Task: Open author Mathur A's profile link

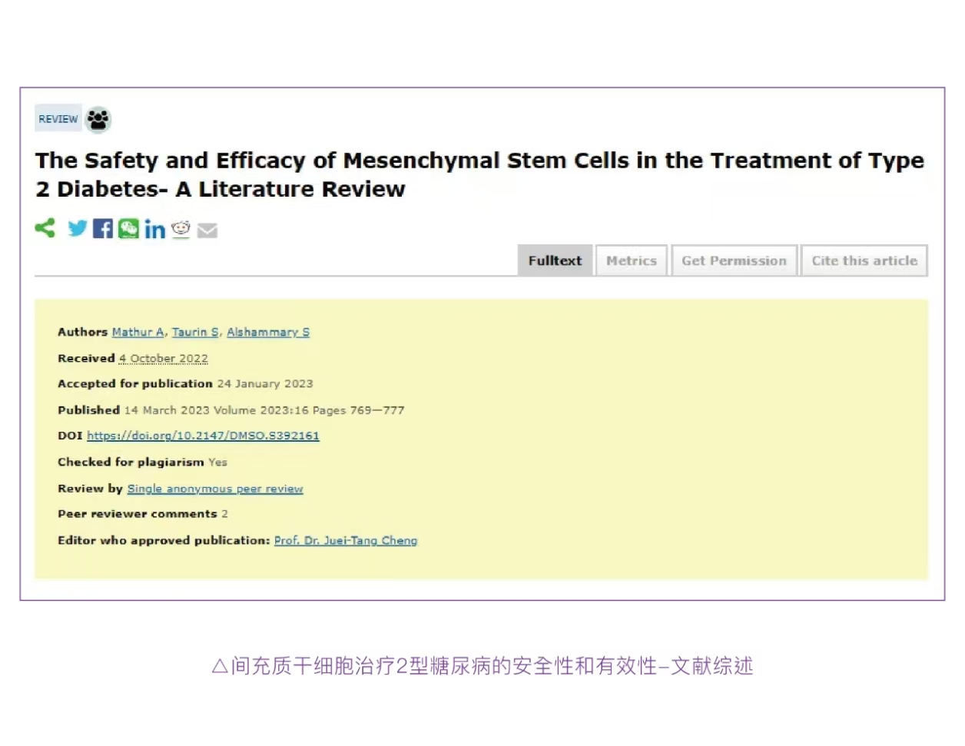Action: [x=138, y=332]
